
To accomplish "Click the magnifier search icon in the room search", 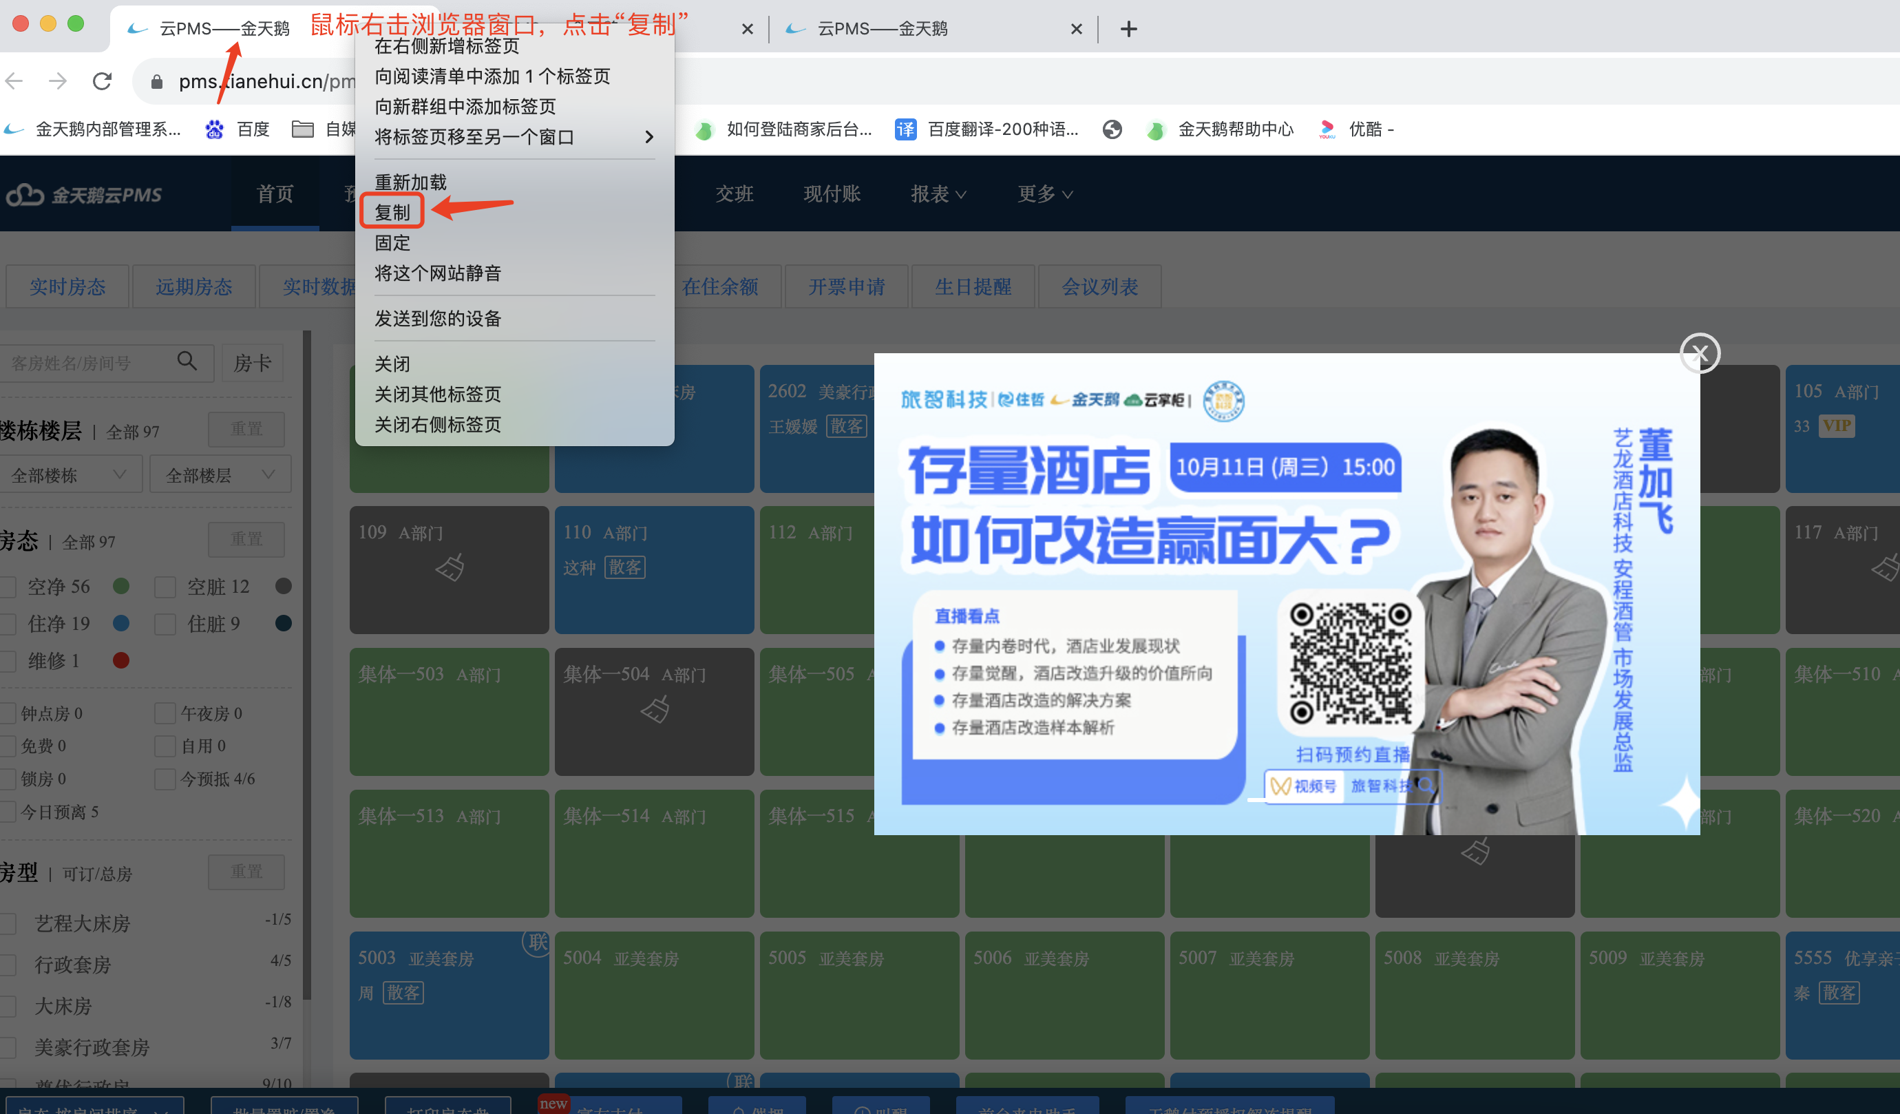I will pyautogui.click(x=187, y=361).
